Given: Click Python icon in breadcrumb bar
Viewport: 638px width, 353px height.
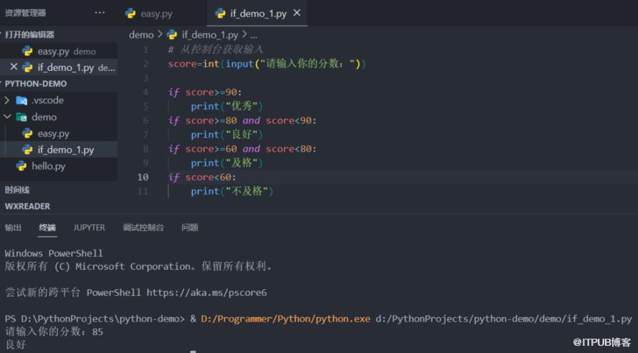Looking at the screenshot, I should coord(172,34).
